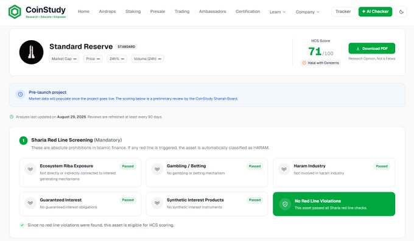Click the clock icon in Pre-launch banner
414x241 pixels.
(20, 94)
